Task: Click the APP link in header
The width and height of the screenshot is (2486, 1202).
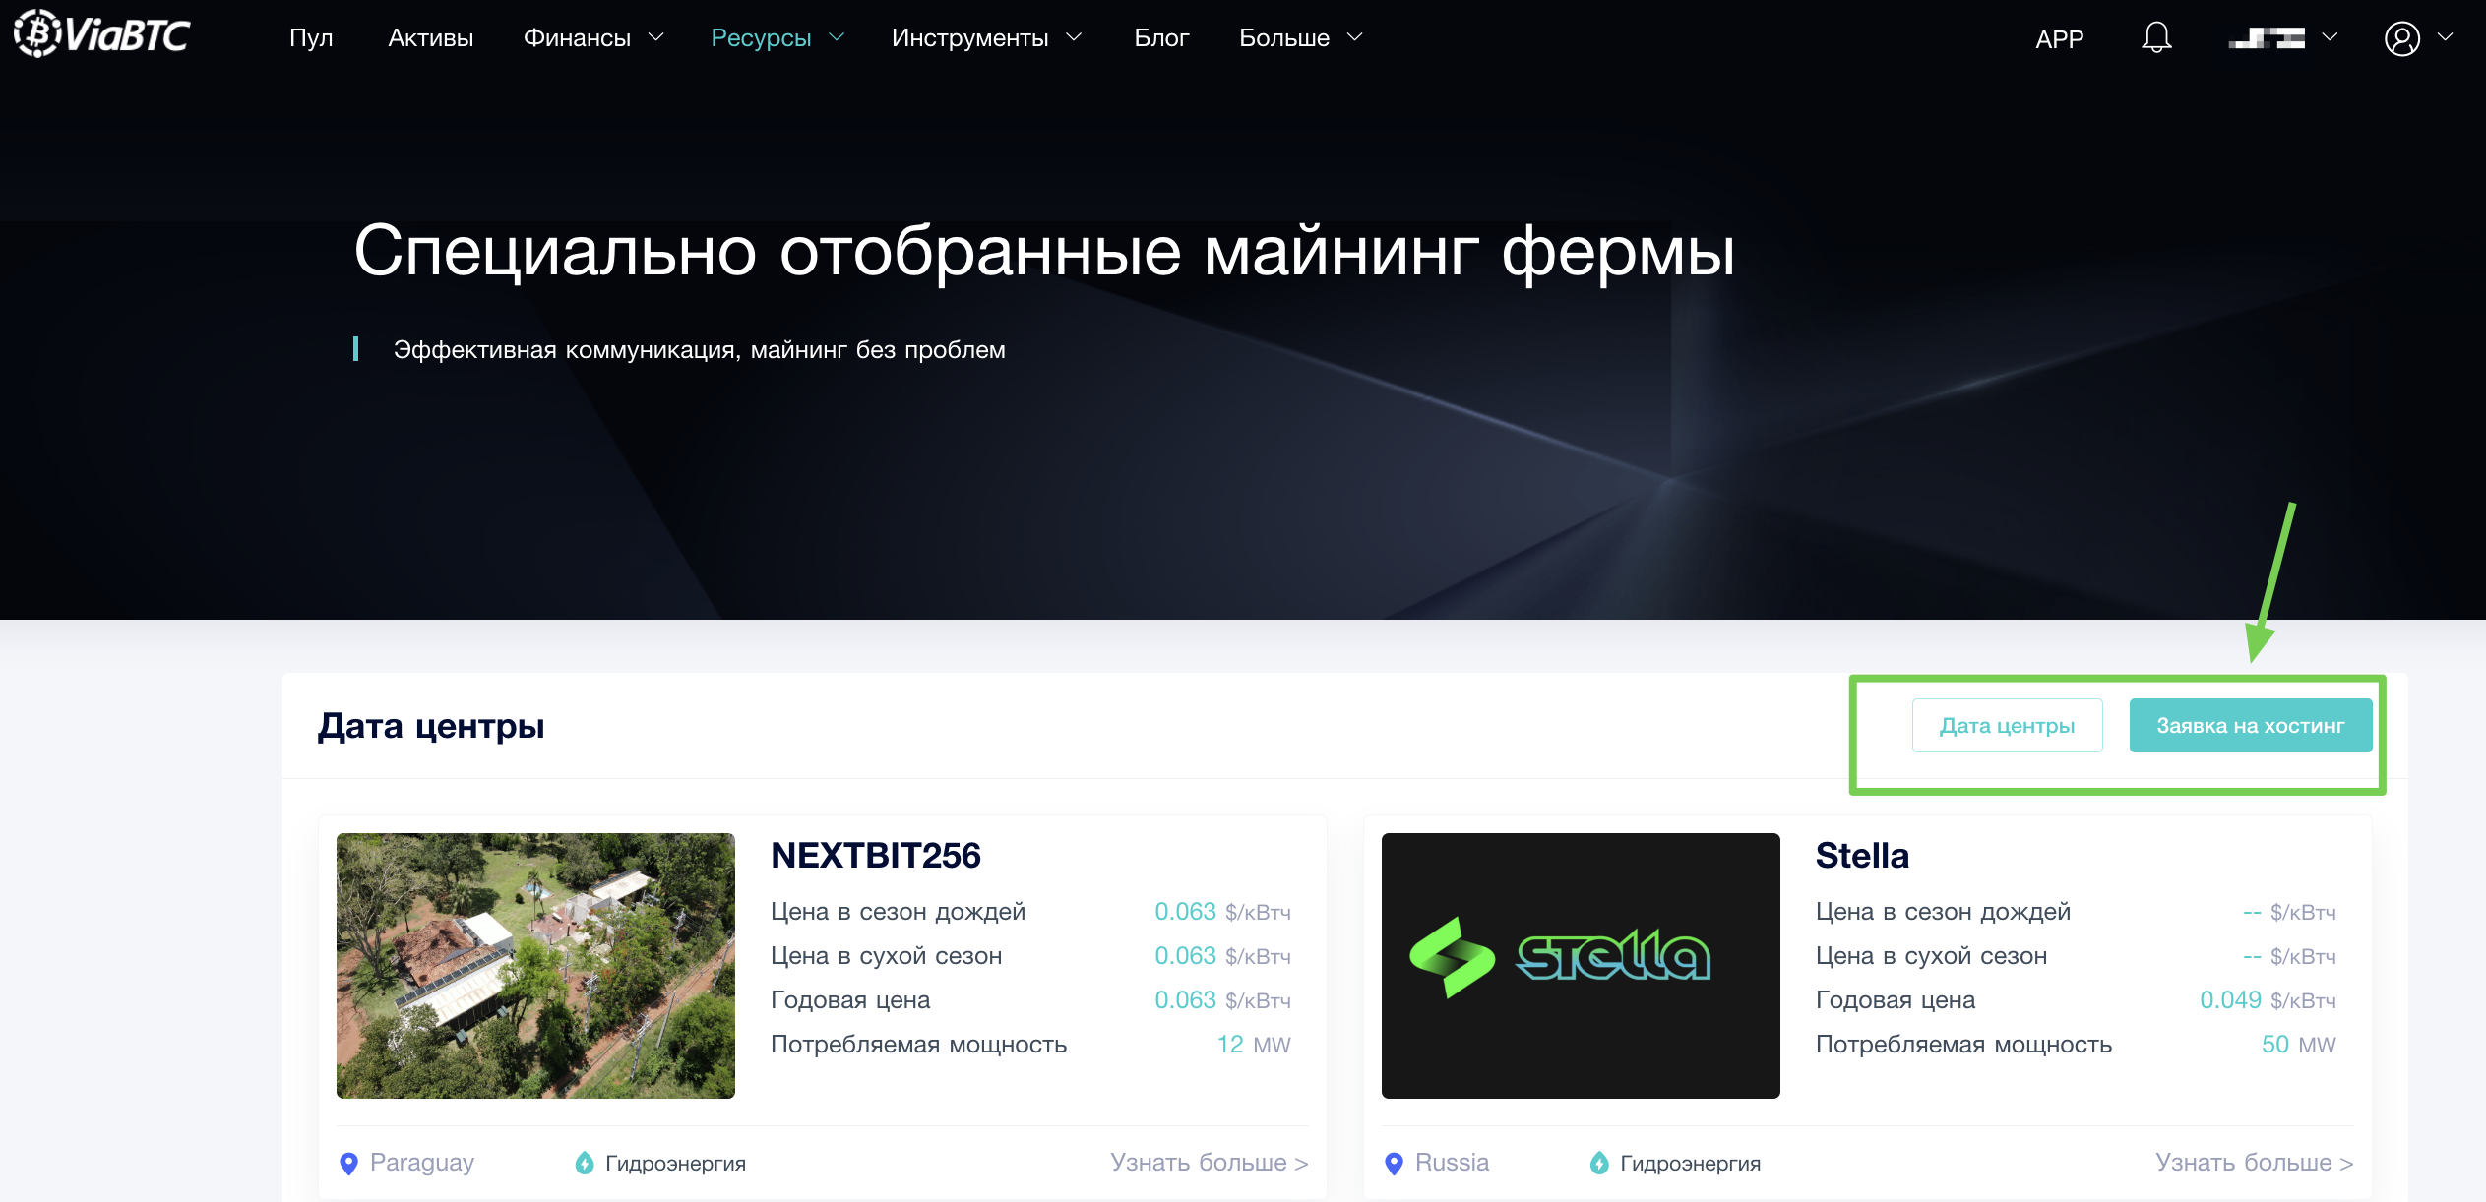Action: point(2059,39)
